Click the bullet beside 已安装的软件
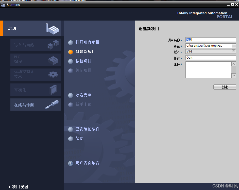This screenshot has width=239, height=190. 71,129
